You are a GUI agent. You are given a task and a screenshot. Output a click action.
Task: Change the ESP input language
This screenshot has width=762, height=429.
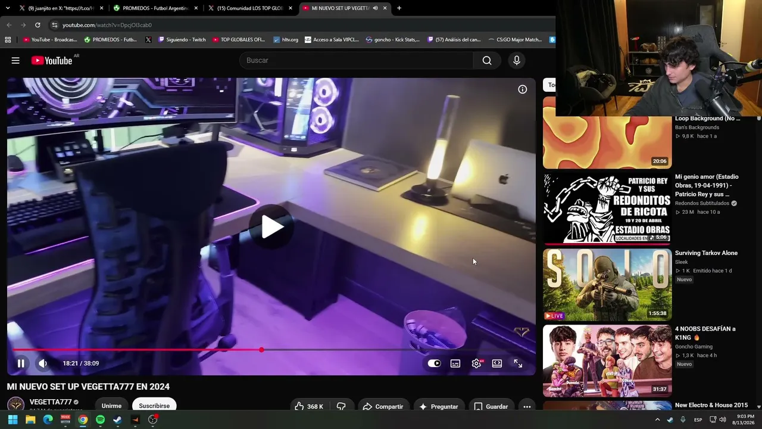coord(698,419)
